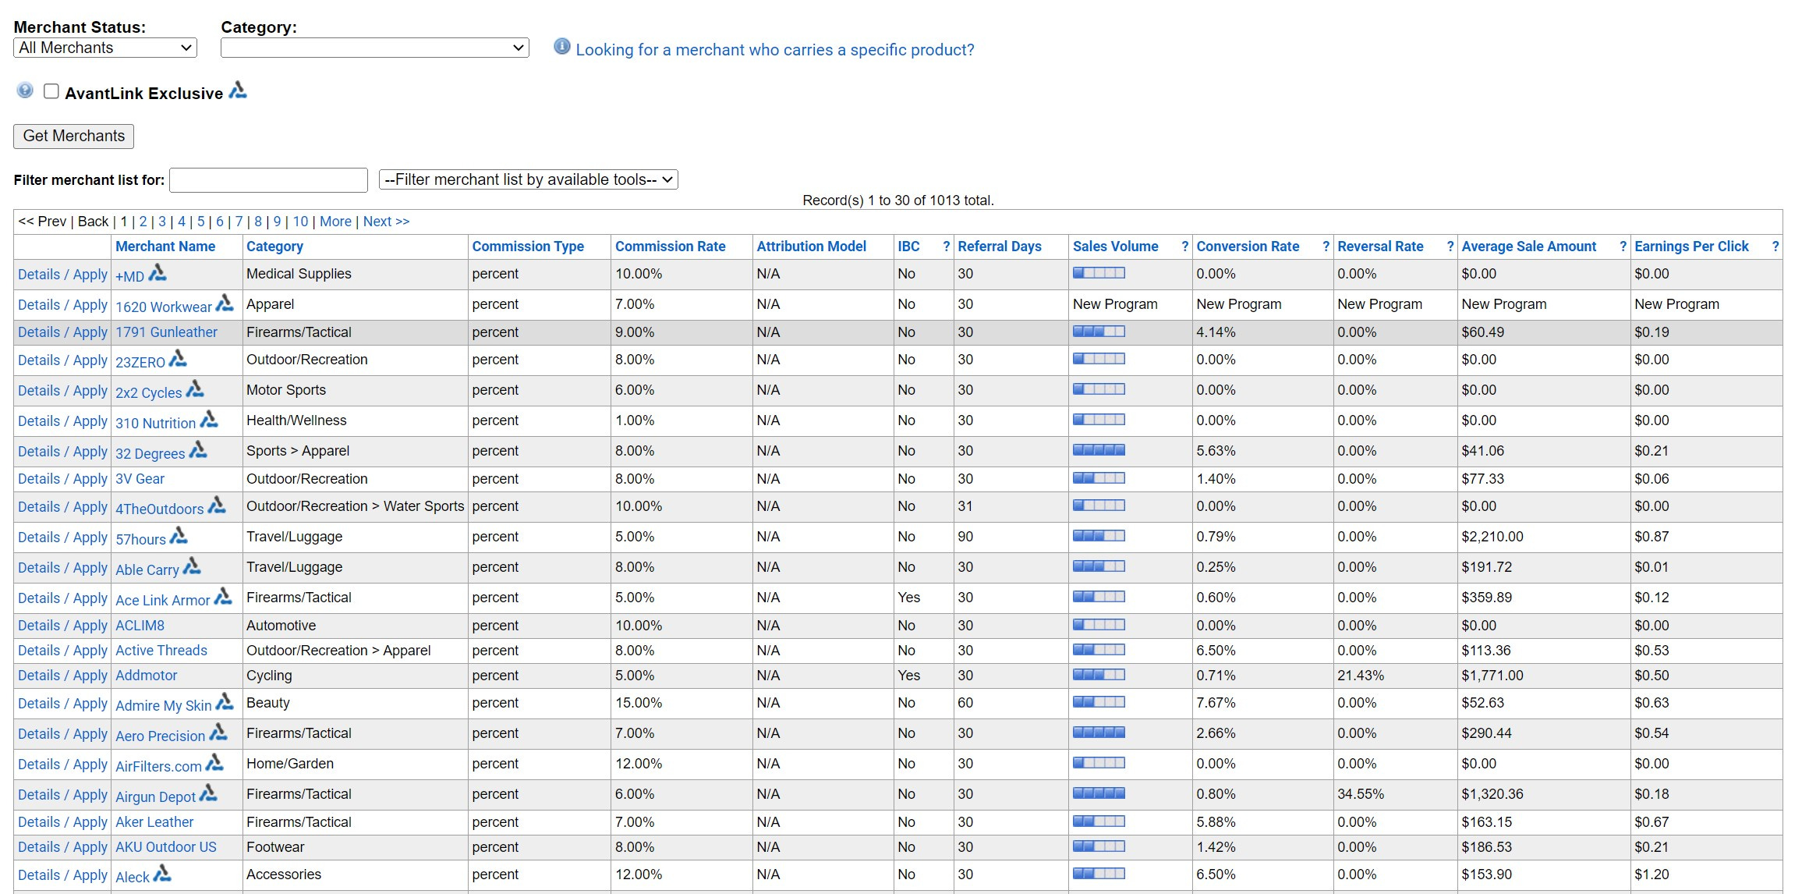
Task: Click the question mark help in Conversion Rate header
Action: tap(1326, 247)
